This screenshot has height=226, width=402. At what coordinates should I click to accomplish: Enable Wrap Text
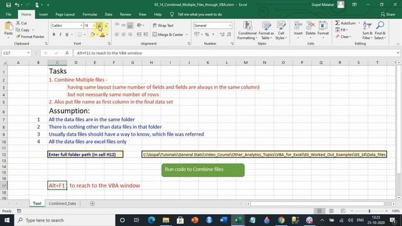(x=163, y=25)
